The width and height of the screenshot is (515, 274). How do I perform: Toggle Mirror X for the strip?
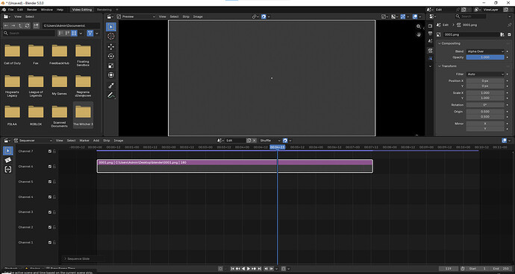coord(485,124)
